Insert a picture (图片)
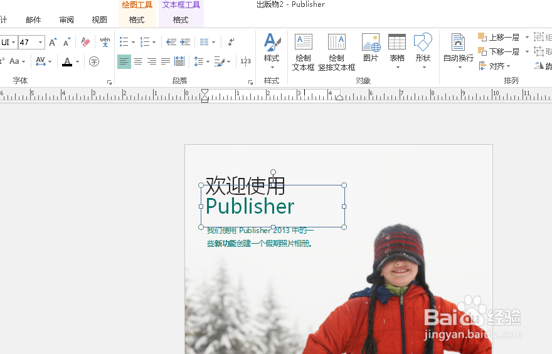Viewport: 552px width, 354px height. pyautogui.click(x=371, y=48)
